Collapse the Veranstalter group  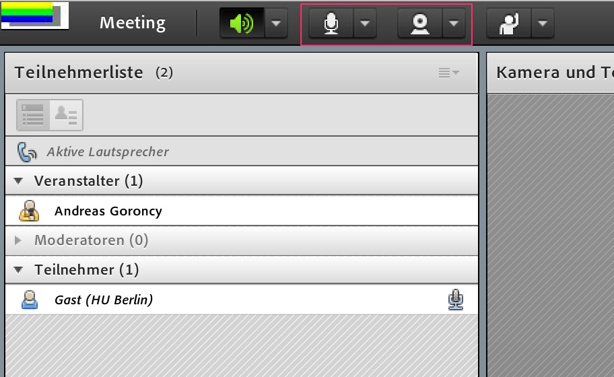click(19, 181)
